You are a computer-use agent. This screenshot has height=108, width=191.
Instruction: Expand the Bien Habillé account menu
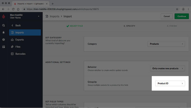38,16
